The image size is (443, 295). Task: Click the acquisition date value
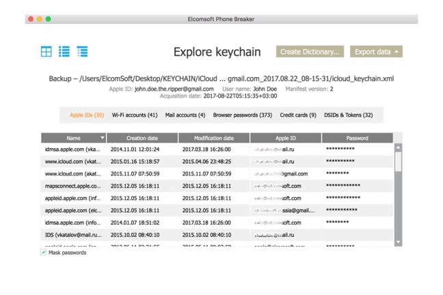240,96
